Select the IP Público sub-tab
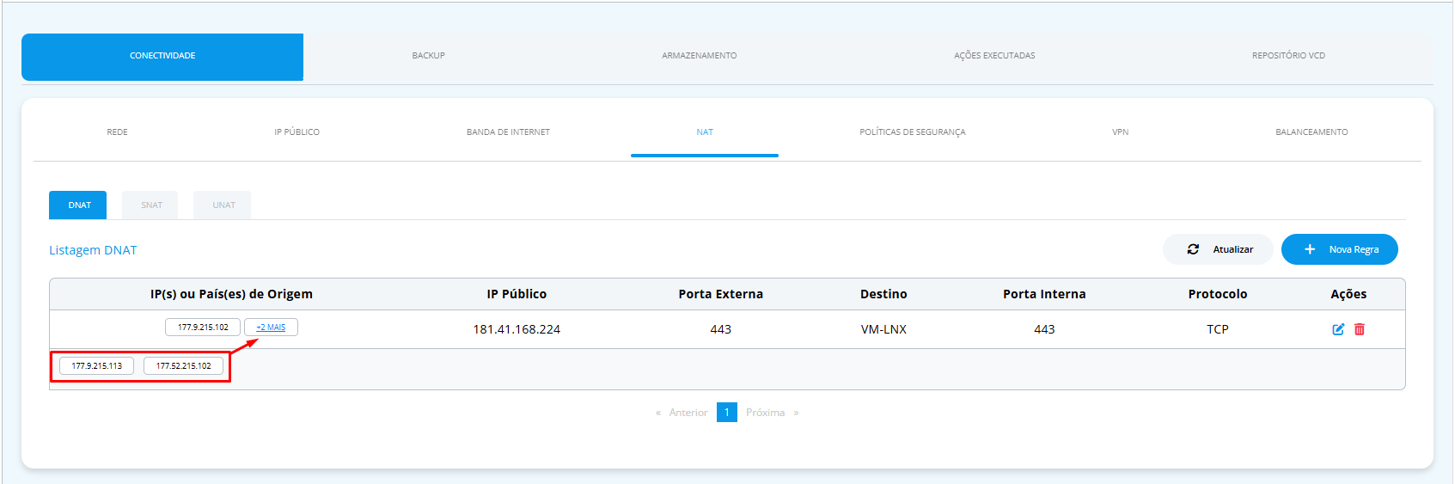 297,132
